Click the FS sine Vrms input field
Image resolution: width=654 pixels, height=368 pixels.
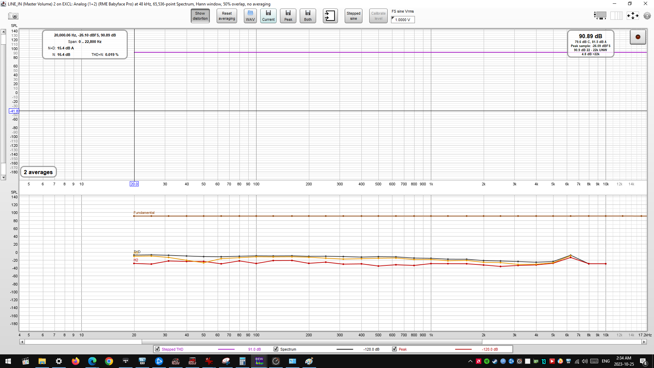[403, 20]
